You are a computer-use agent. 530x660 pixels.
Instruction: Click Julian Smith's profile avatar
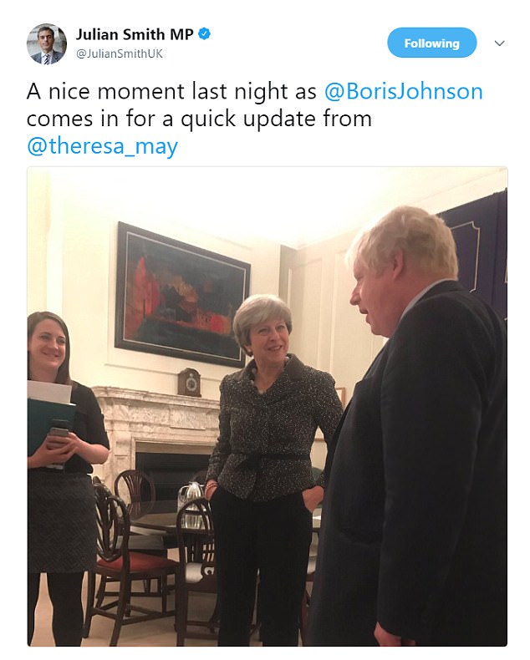(x=46, y=43)
